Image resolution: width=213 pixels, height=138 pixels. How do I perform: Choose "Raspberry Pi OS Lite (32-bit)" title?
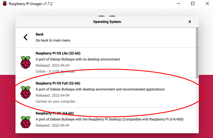(x=58, y=53)
